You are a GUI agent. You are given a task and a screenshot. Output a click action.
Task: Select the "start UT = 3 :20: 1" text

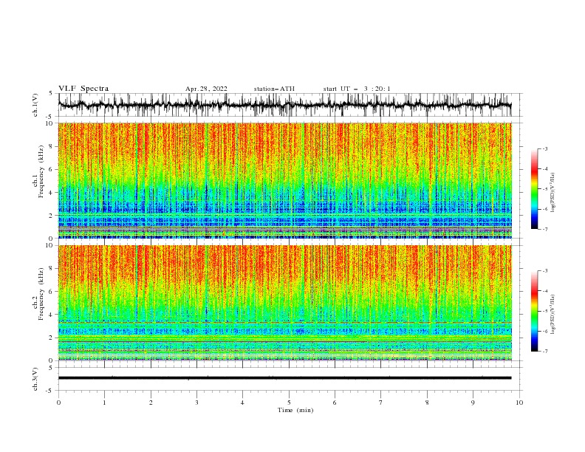coord(357,89)
